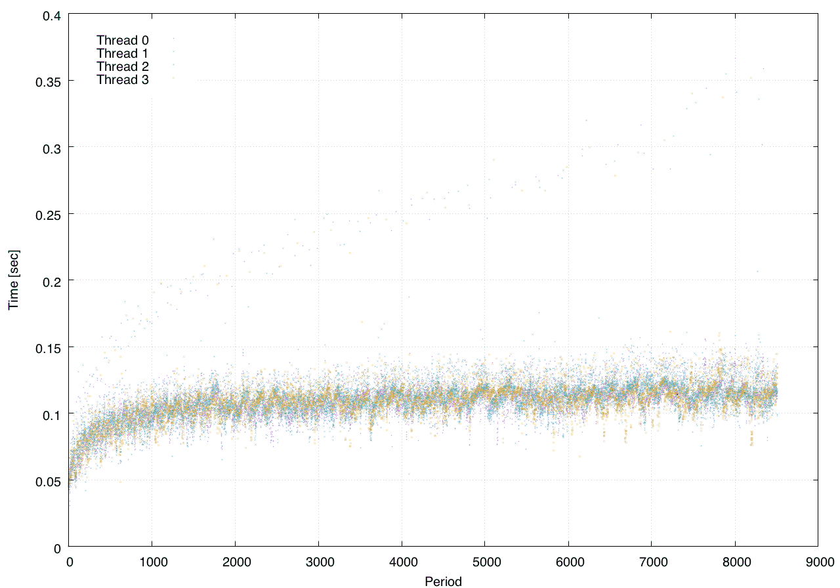The image size is (840, 588).
Task: Toggle the Thread 2 legend entry
Action: 123,66
